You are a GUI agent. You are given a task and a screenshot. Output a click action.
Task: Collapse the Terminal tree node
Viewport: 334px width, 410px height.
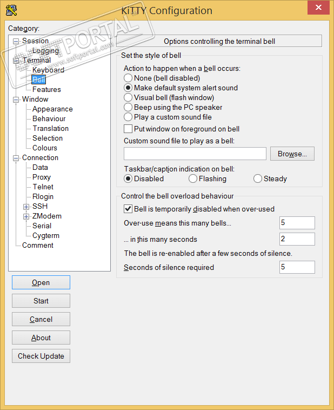click(x=16, y=61)
